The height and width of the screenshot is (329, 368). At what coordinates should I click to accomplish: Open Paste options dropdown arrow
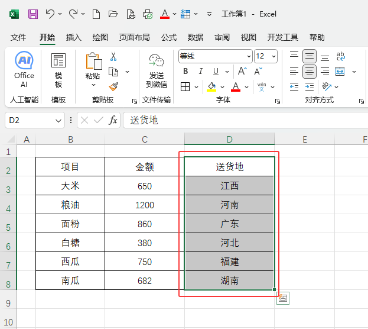tap(94, 85)
